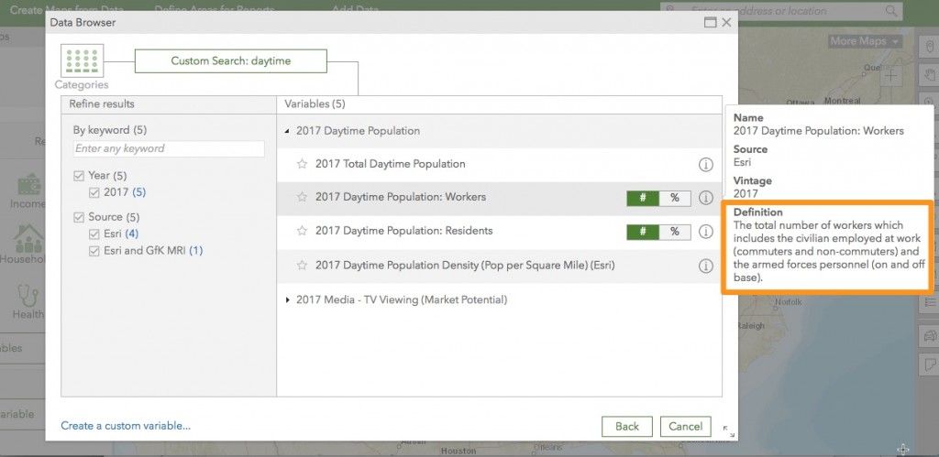Select # format for Workers variable

pyautogui.click(x=643, y=198)
